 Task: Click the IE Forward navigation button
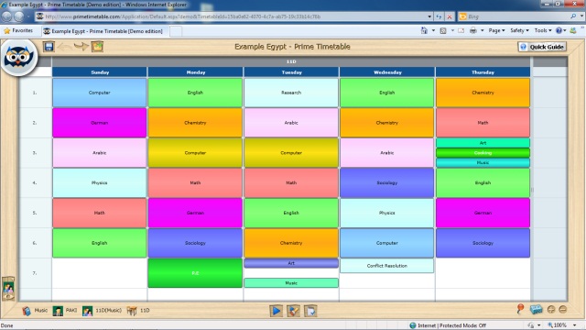[x=19, y=16]
